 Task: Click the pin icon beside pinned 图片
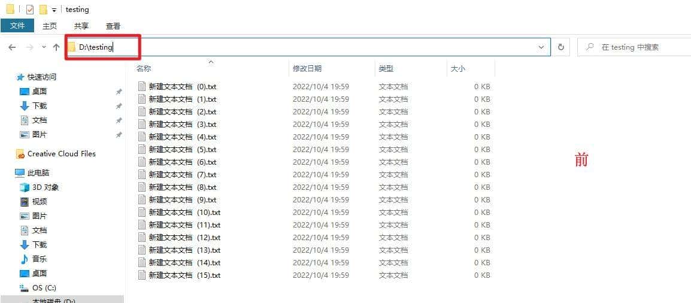[x=119, y=135]
